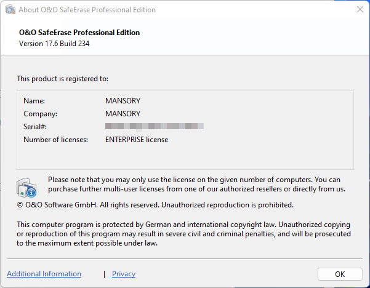This screenshot has height=288, width=370.
Task: Click the blurred serial number value
Action: pyautogui.click(x=154, y=127)
